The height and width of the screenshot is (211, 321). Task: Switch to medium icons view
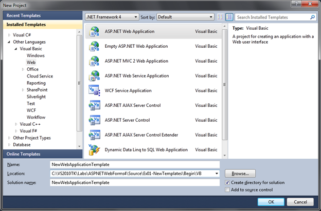(229, 17)
